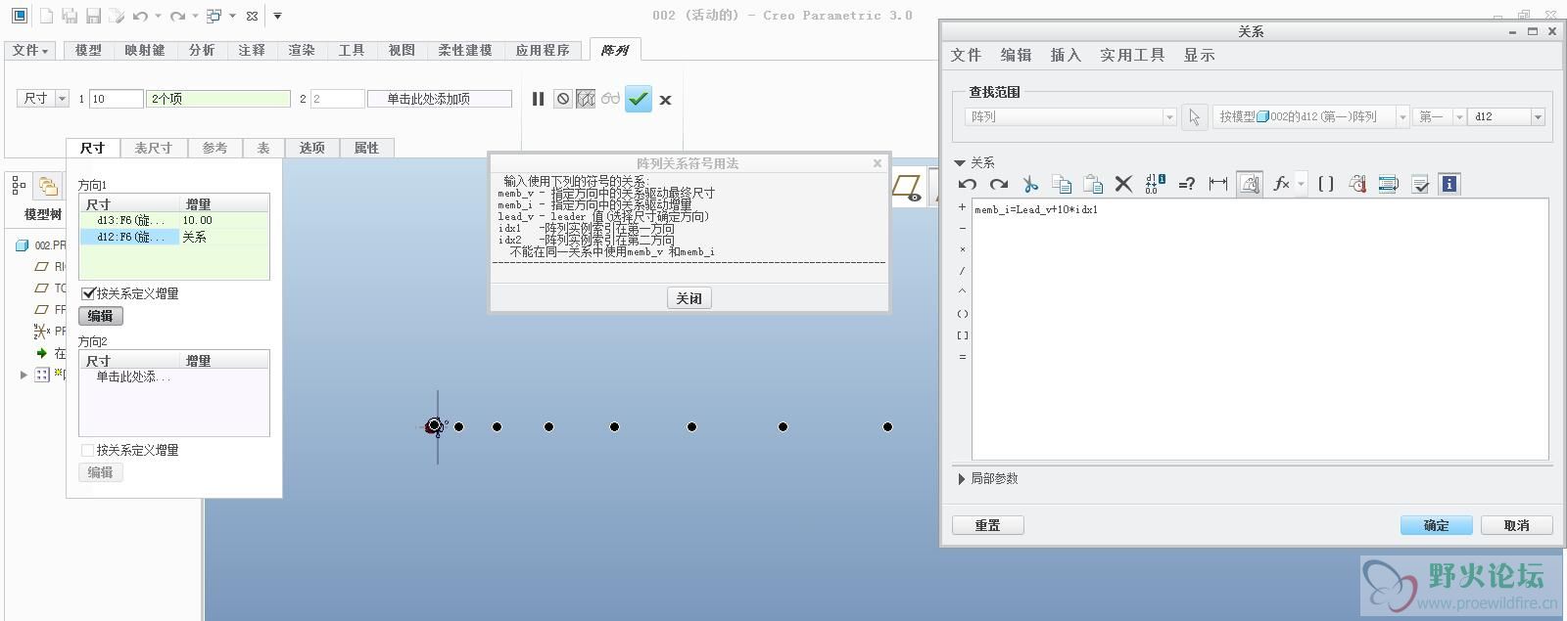Insert a multiplication operator from the operator column
Viewport: 1567px width, 621px height.
click(x=963, y=250)
